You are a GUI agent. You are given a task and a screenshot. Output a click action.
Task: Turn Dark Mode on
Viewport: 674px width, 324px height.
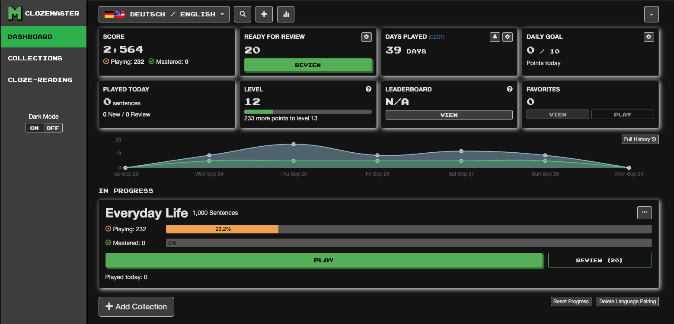tap(35, 128)
